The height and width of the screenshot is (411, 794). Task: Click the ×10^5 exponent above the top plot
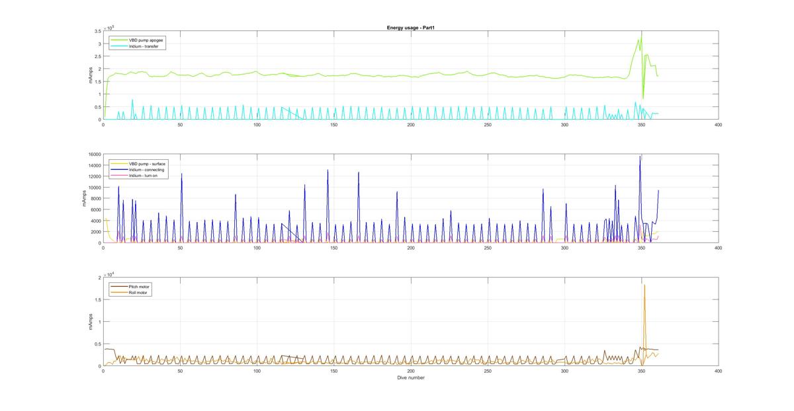(x=109, y=28)
